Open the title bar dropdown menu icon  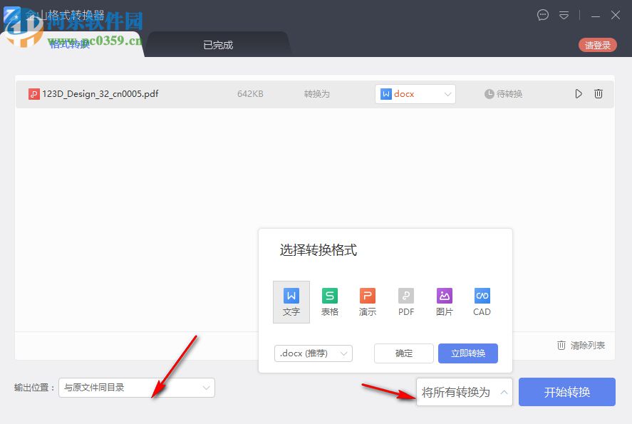[x=564, y=15]
